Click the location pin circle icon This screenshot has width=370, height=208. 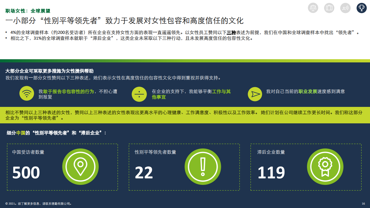(80, 167)
